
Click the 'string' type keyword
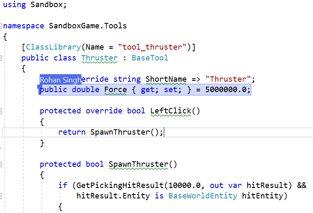pyautogui.click(x=127, y=79)
